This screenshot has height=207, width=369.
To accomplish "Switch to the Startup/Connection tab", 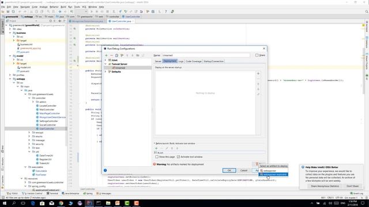I will click(x=213, y=62).
